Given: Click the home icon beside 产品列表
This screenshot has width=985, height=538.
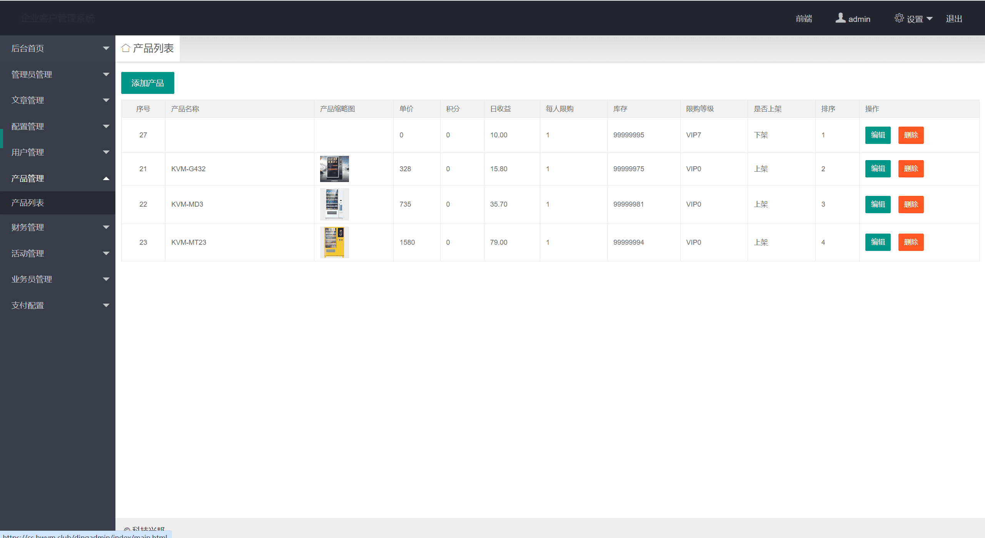Looking at the screenshot, I should [x=126, y=48].
